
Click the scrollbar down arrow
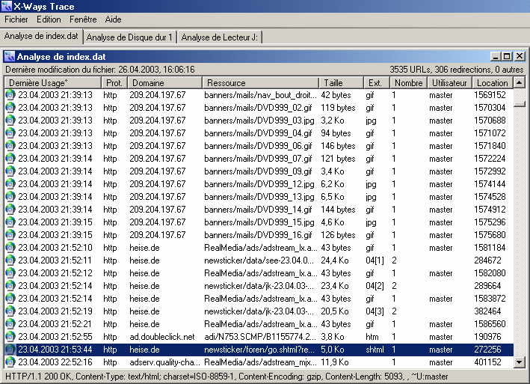click(x=519, y=362)
